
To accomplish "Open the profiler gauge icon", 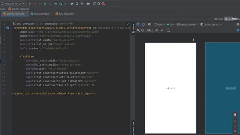I will (55, 4).
